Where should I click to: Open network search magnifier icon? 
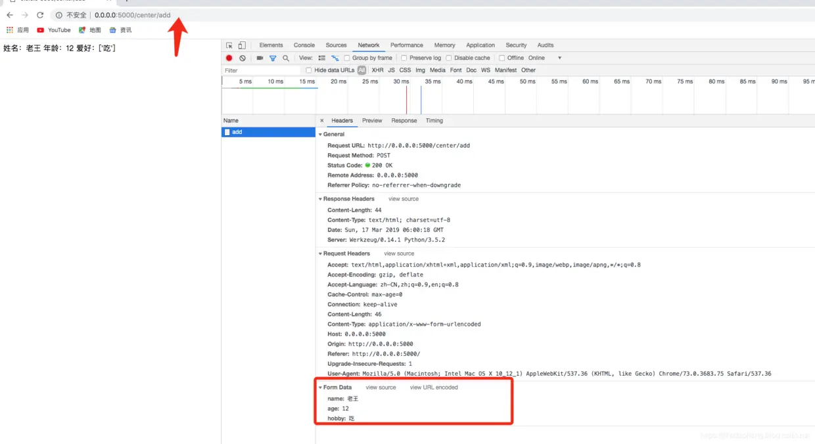click(x=286, y=58)
